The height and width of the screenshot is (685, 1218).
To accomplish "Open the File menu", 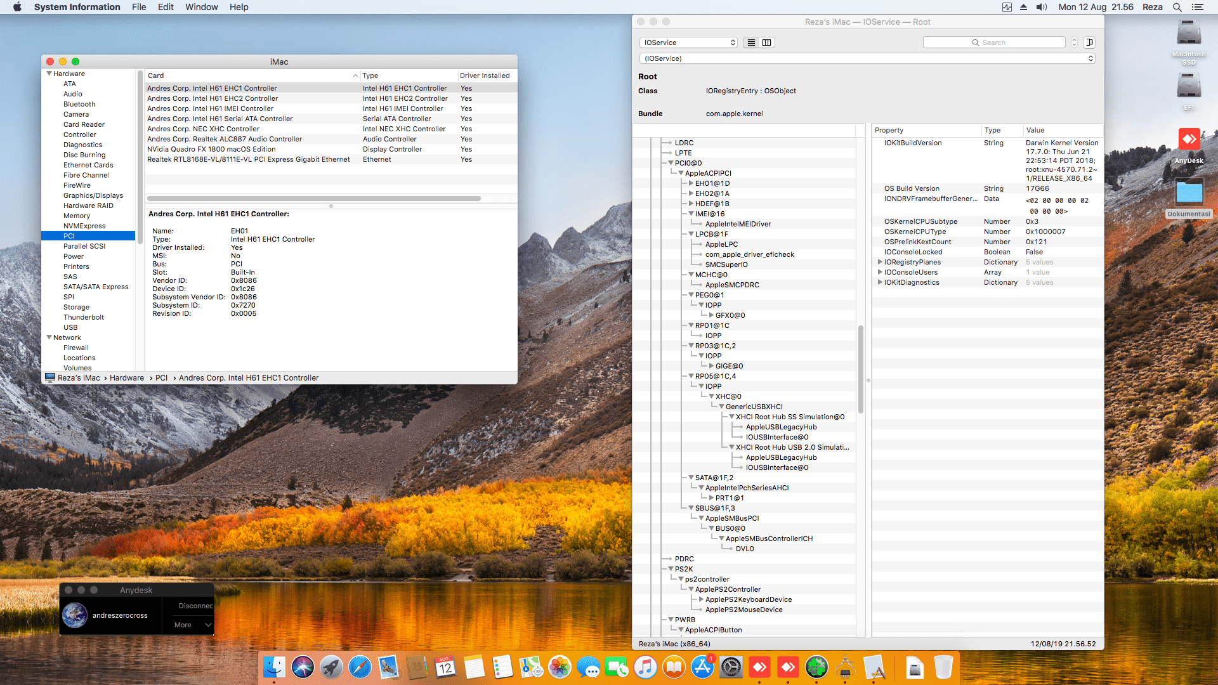I will click(139, 7).
